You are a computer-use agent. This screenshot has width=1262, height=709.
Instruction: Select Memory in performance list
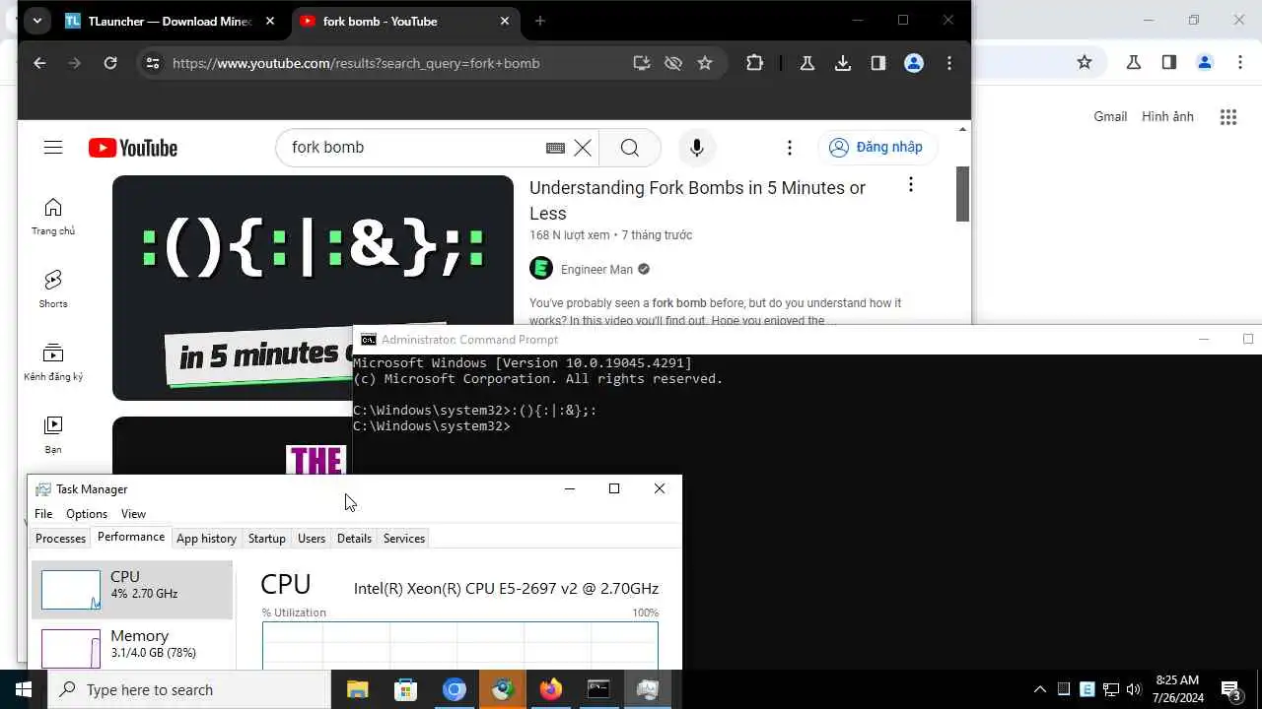pyautogui.click(x=132, y=646)
